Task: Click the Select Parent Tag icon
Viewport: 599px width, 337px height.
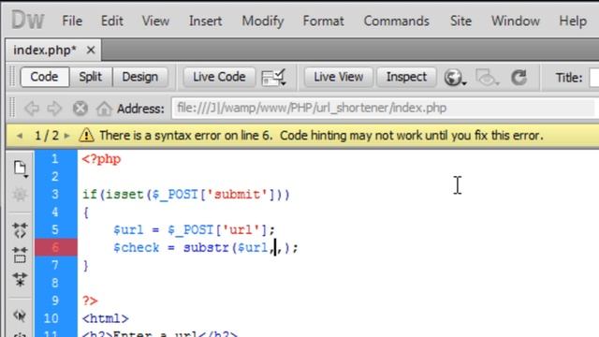Action: [x=20, y=315]
